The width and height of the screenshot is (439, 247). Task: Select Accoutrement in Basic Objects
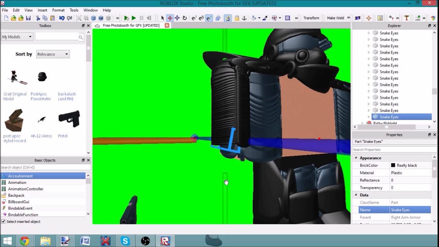click(x=43, y=176)
